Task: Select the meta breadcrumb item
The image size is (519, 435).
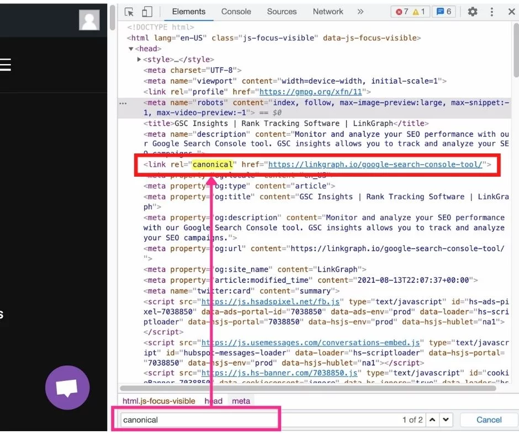Action: click(x=241, y=401)
